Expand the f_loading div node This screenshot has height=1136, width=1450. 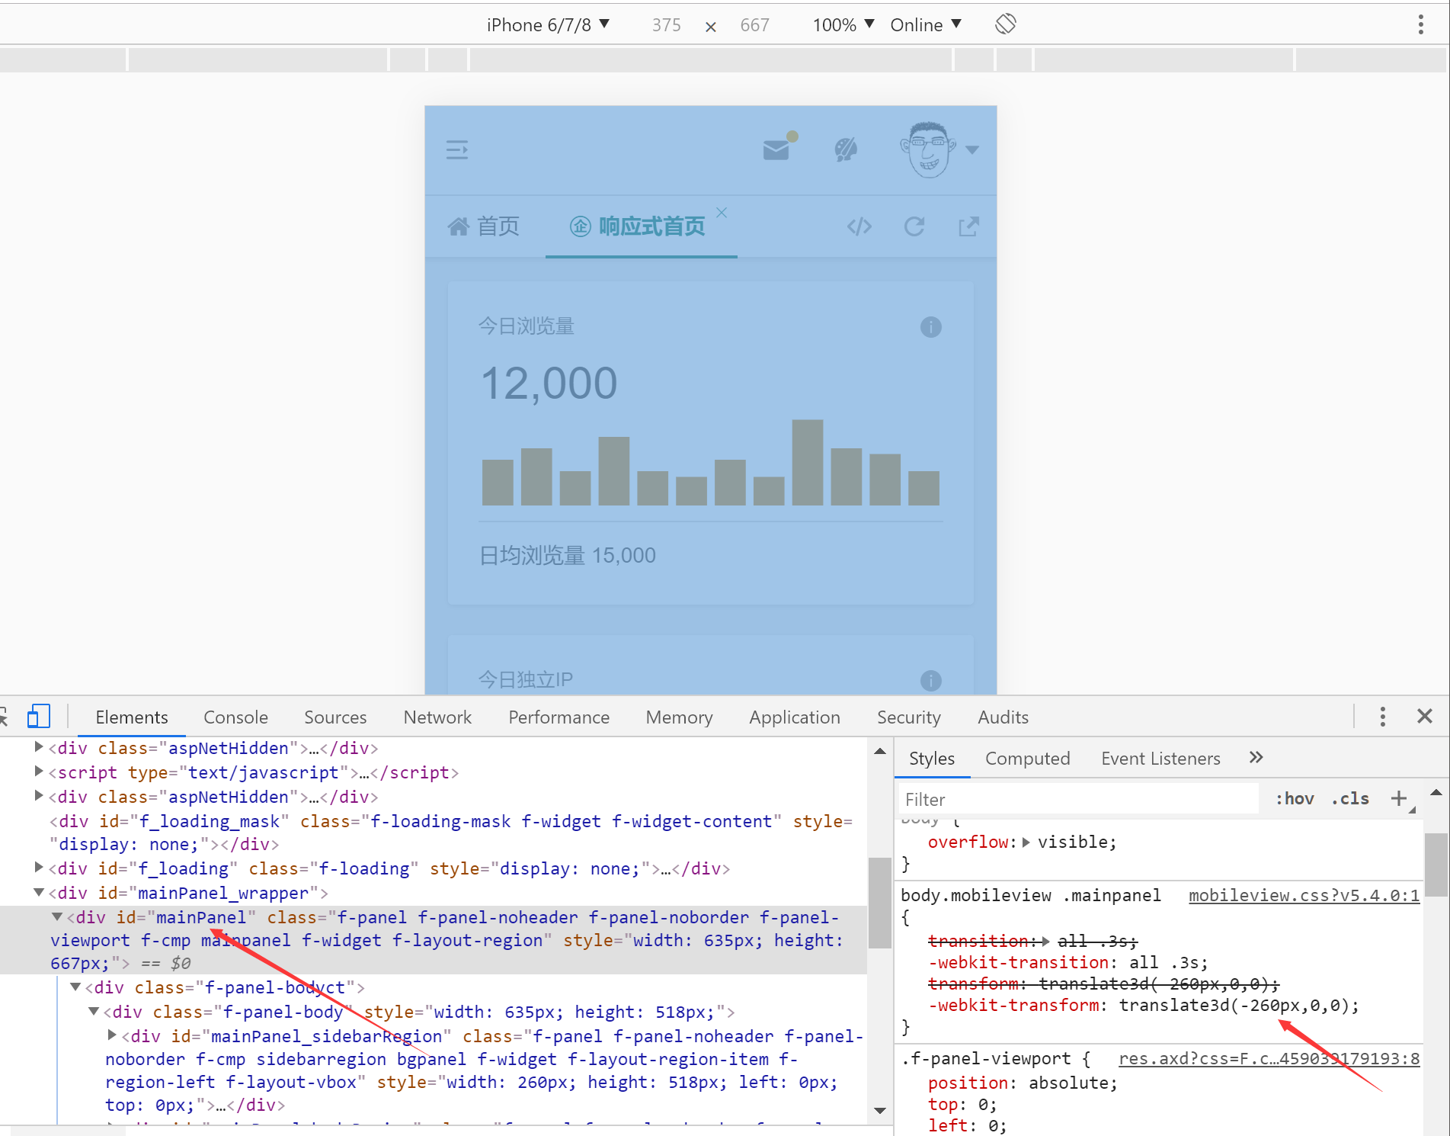[x=39, y=868]
